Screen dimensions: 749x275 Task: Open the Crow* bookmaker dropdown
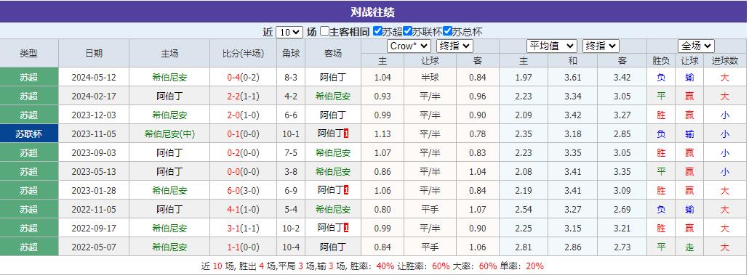click(409, 46)
